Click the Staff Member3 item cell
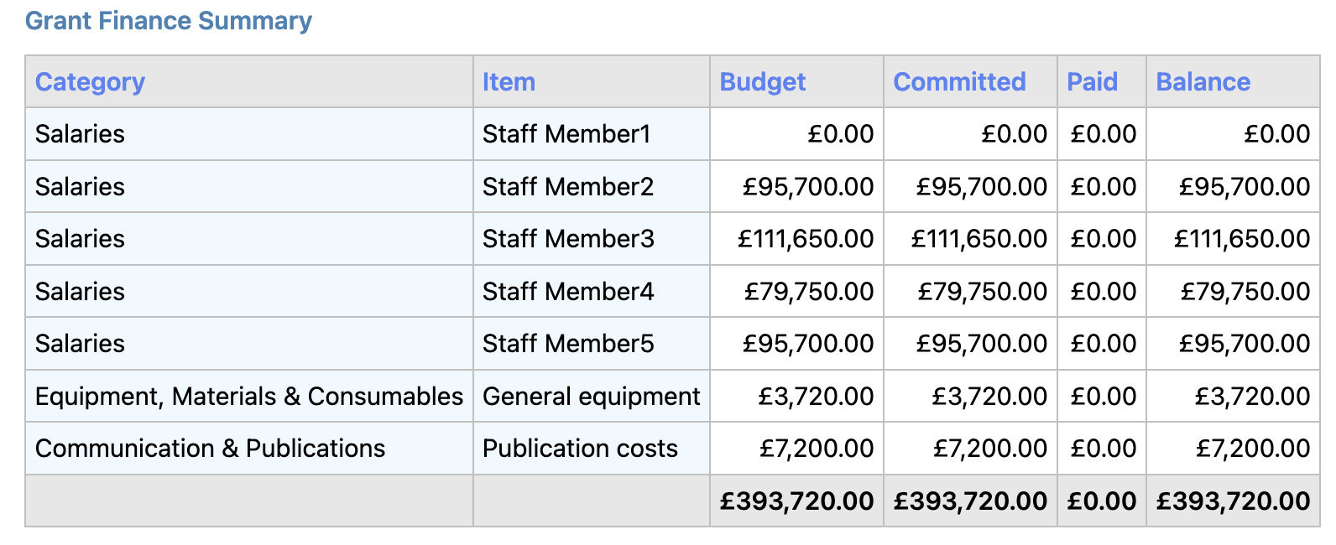Image resolution: width=1336 pixels, height=545 pixels. pyautogui.click(x=568, y=239)
